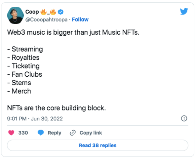Click the Twitter bird logo
The image size is (195, 159).
[x=184, y=11]
